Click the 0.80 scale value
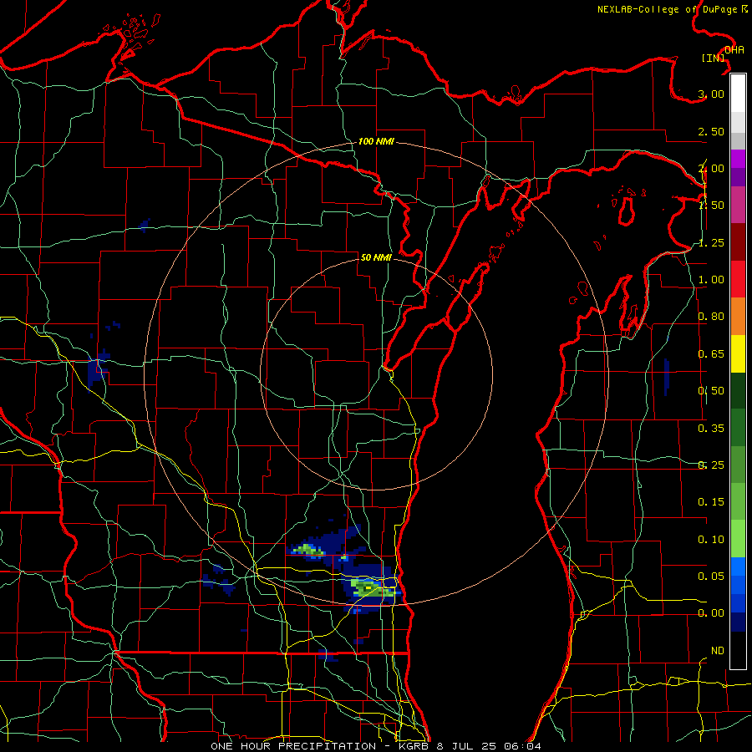This screenshot has height=752, width=752. pos(711,317)
